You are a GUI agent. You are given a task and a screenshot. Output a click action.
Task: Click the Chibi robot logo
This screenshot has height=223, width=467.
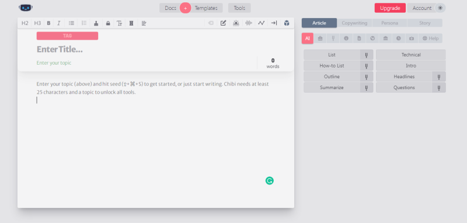pos(26,8)
